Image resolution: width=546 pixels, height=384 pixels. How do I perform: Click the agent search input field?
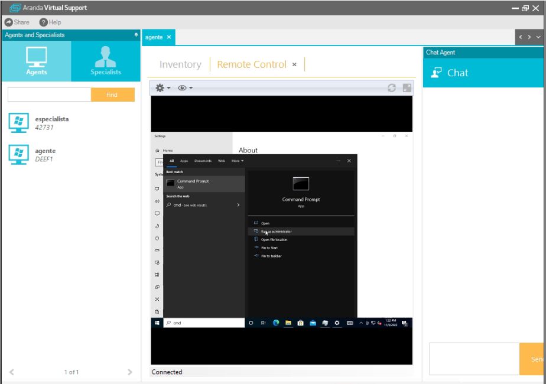coord(49,95)
